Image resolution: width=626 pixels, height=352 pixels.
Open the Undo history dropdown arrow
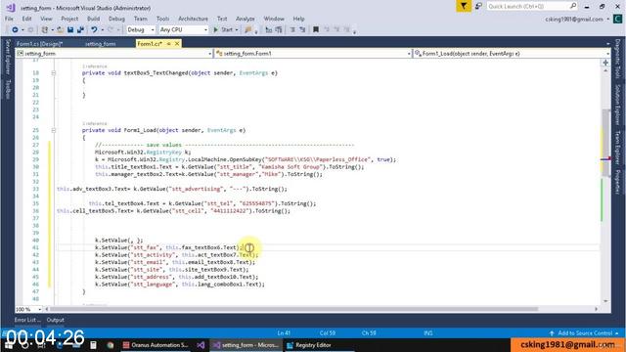(x=102, y=30)
